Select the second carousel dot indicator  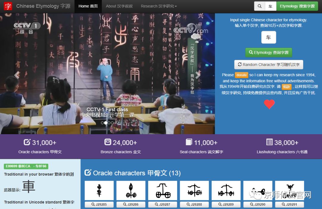tap(106, 123)
